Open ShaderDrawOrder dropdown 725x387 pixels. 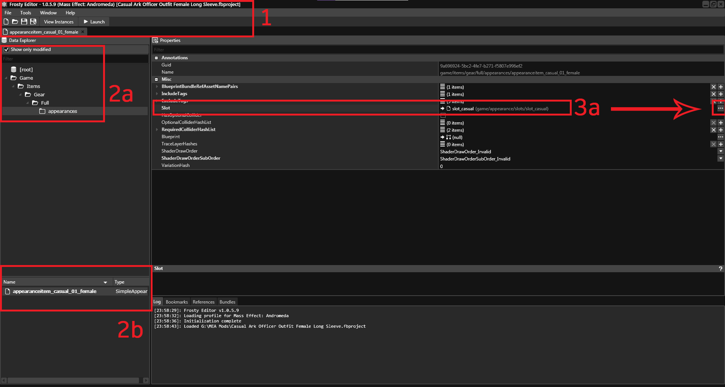click(720, 151)
